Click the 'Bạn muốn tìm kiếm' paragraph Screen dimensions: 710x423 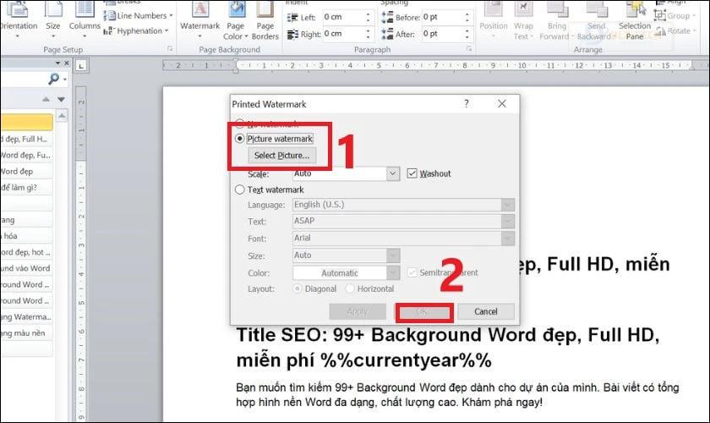click(x=457, y=395)
